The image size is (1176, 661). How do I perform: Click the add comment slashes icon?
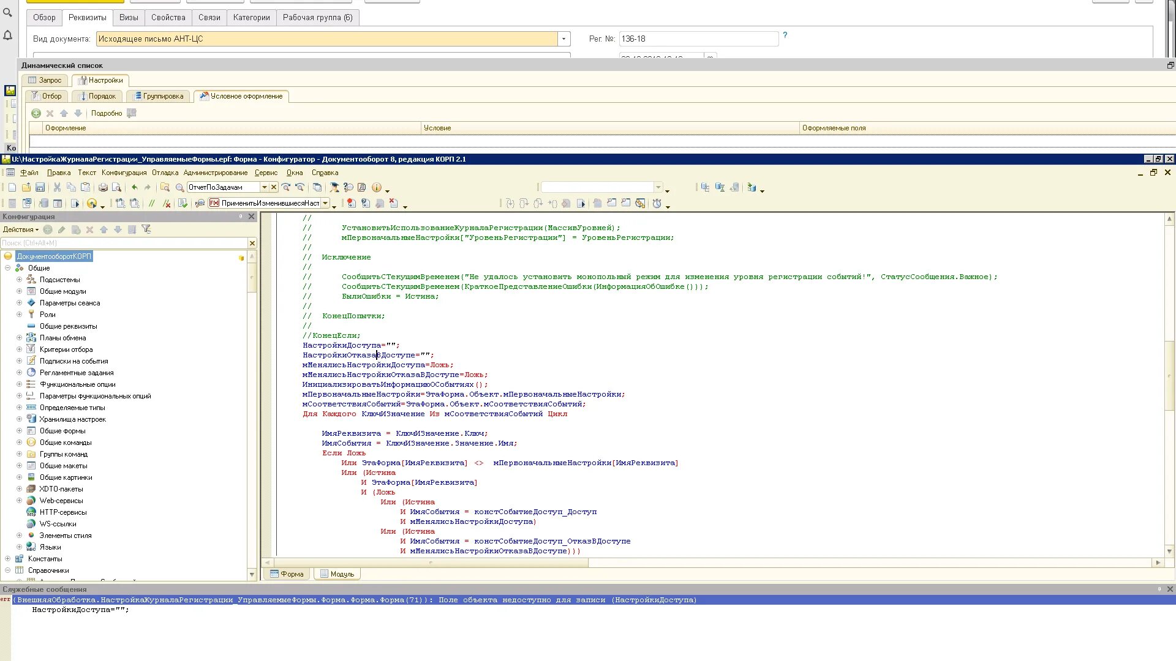[151, 203]
